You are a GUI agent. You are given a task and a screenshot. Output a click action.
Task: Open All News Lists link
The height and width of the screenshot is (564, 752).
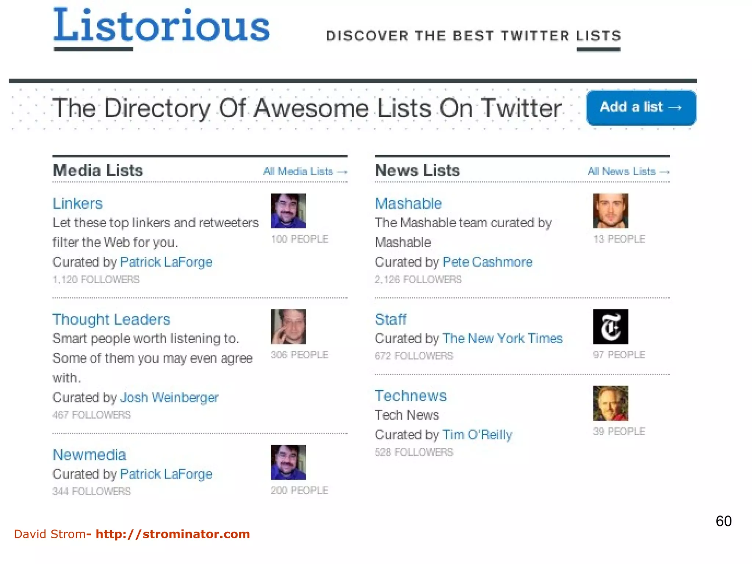[628, 171]
